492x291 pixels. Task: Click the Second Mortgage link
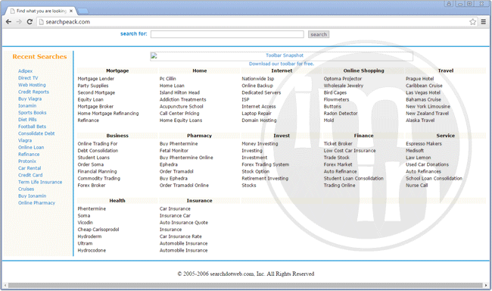(x=96, y=92)
